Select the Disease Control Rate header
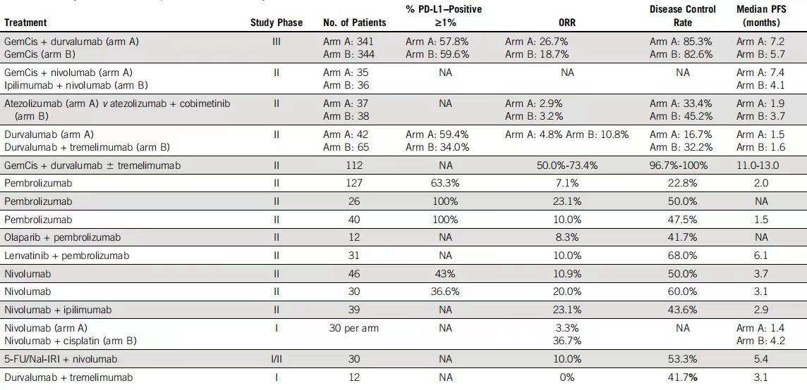This screenshot has width=807, height=390. [x=682, y=15]
